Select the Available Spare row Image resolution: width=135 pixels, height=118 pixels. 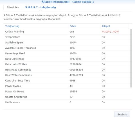[67, 42]
